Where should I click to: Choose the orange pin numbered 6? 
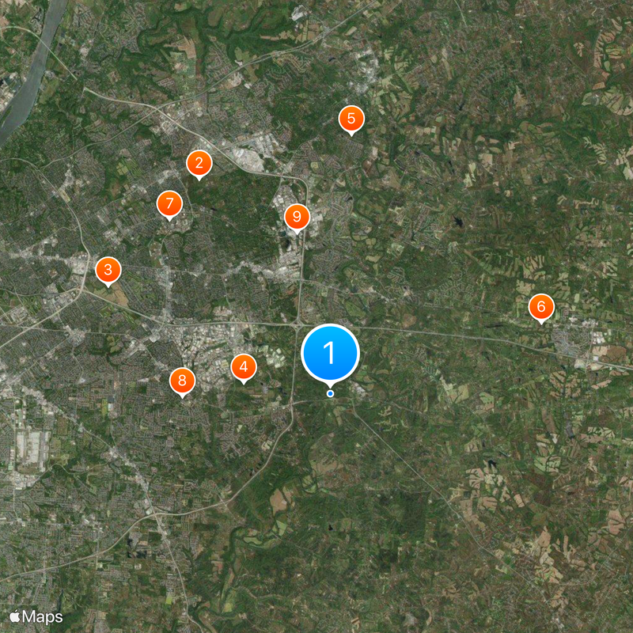[541, 307]
